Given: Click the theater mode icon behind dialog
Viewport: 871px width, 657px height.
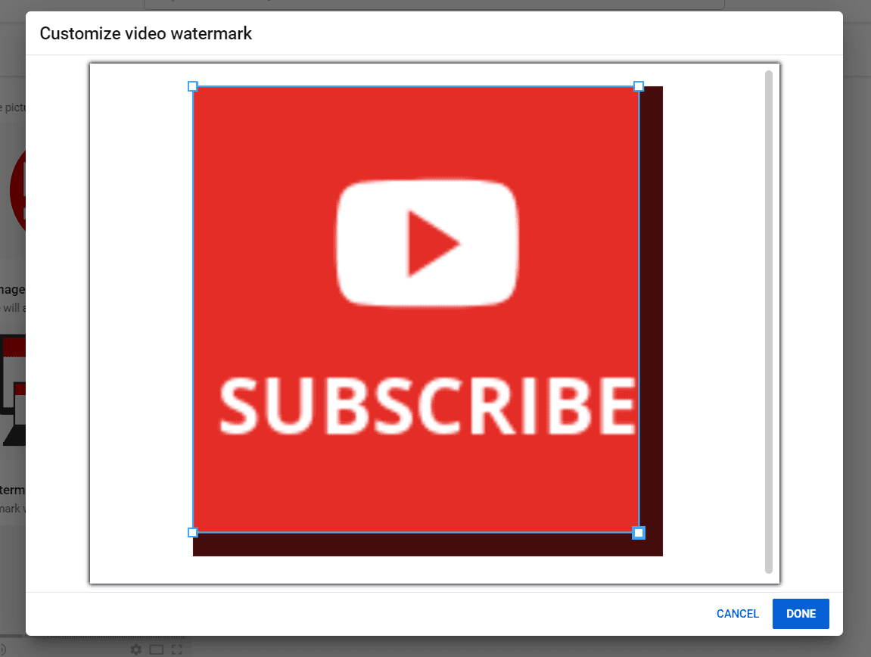Looking at the screenshot, I should pos(157,649).
